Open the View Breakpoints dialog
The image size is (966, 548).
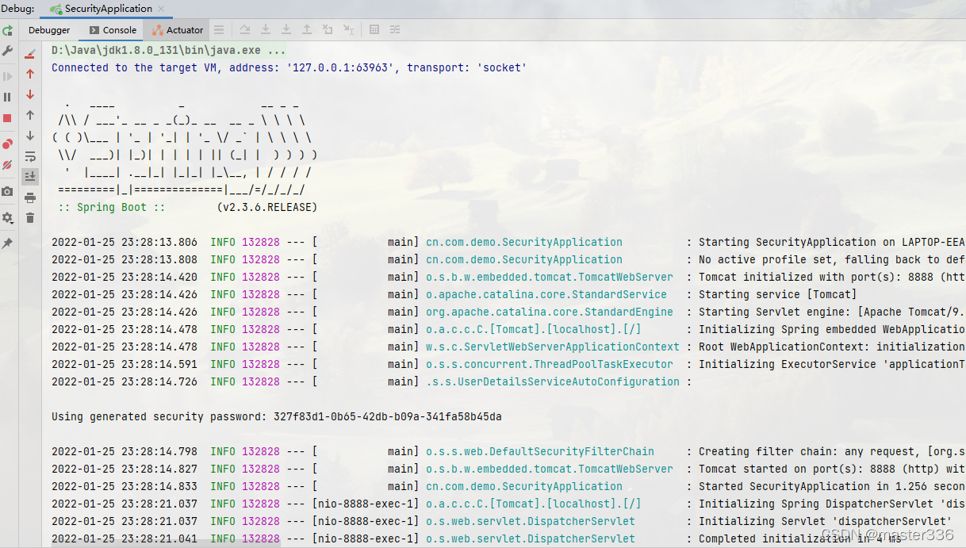point(7,144)
